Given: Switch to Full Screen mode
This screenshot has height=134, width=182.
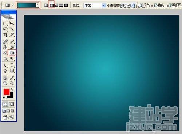Looking at the screenshot, I should [12, 111].
